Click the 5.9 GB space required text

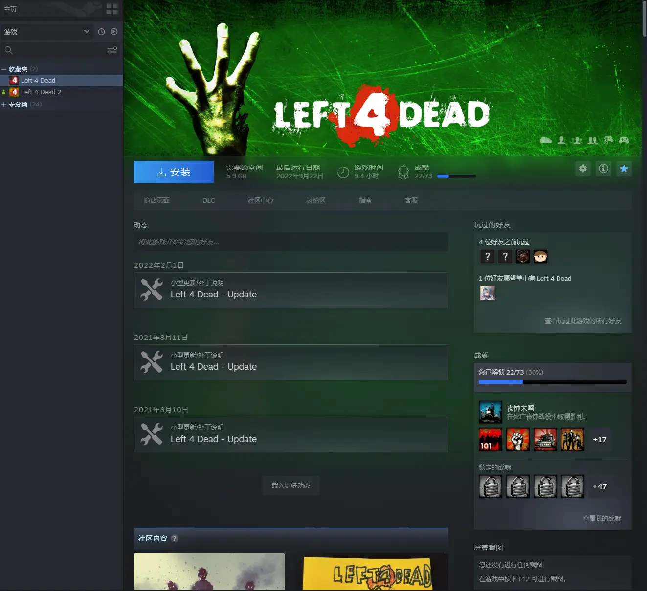(x=236, y=176)
